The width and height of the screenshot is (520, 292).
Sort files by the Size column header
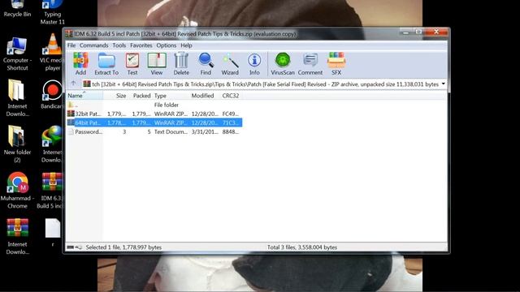[x=115, y=96]
